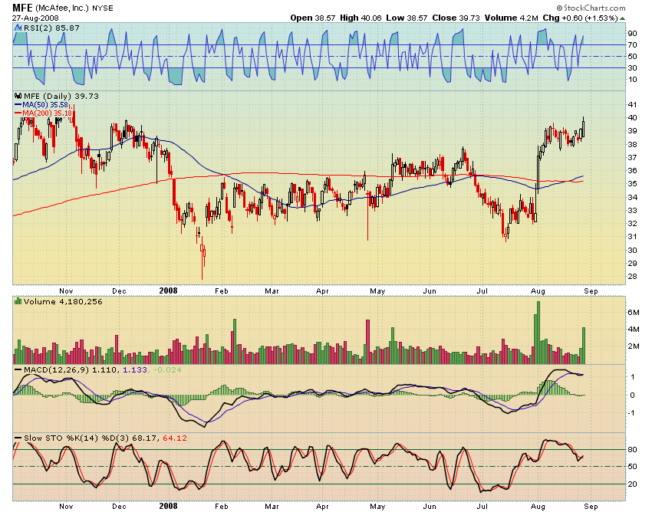Click the candlestick icon beside MFE (Daily)
This screenshot has height=512, width=652.
point(18,96)
